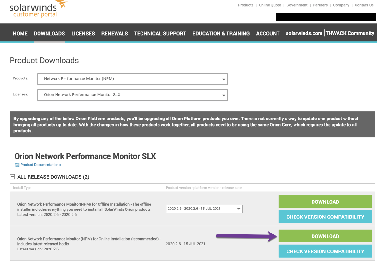
Task: Open the TECHNICAL SUPPORT tab
Action: [160, 33]
